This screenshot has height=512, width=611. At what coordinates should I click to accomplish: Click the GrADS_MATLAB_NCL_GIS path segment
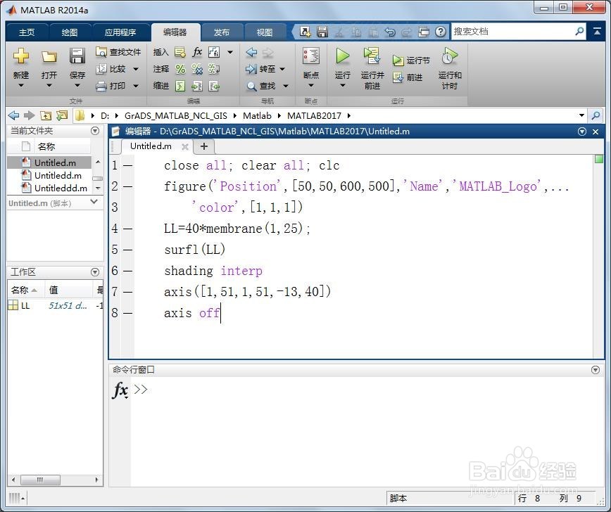pyautogui.click(x=176, y=115)
